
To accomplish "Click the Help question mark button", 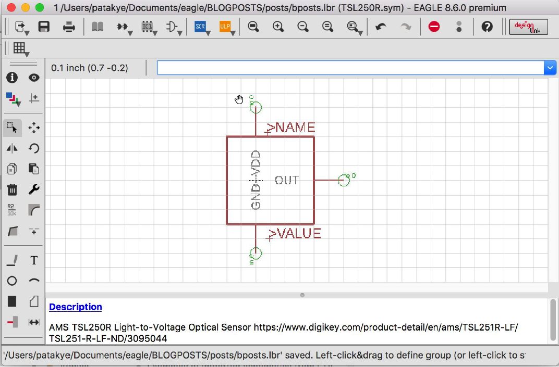I will pyautogui.click(x=487, y=27).
